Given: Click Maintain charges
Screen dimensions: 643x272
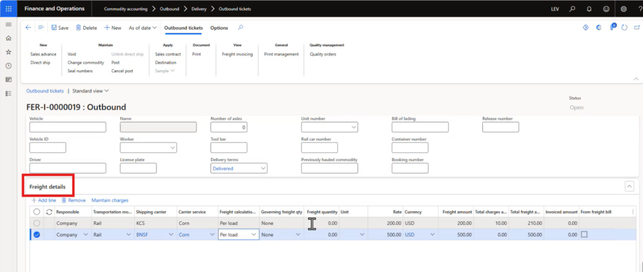Looking at the screenshot, I should coord(110,200).
